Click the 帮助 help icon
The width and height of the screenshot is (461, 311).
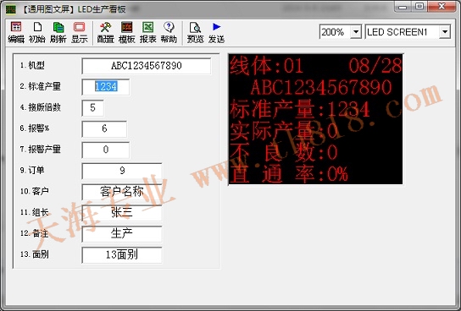click(x=169, y=32)
